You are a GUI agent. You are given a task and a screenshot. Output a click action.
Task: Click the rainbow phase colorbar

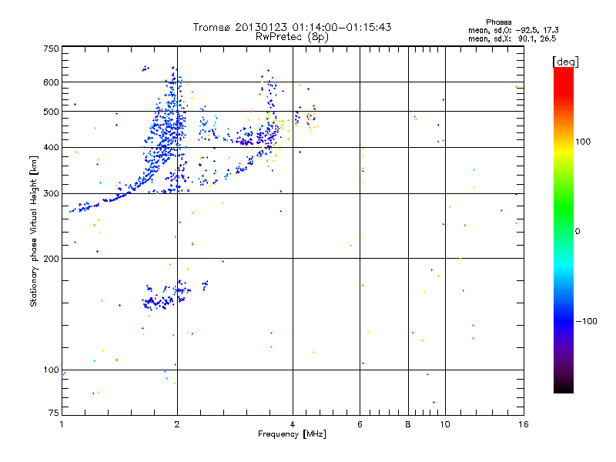564,229
